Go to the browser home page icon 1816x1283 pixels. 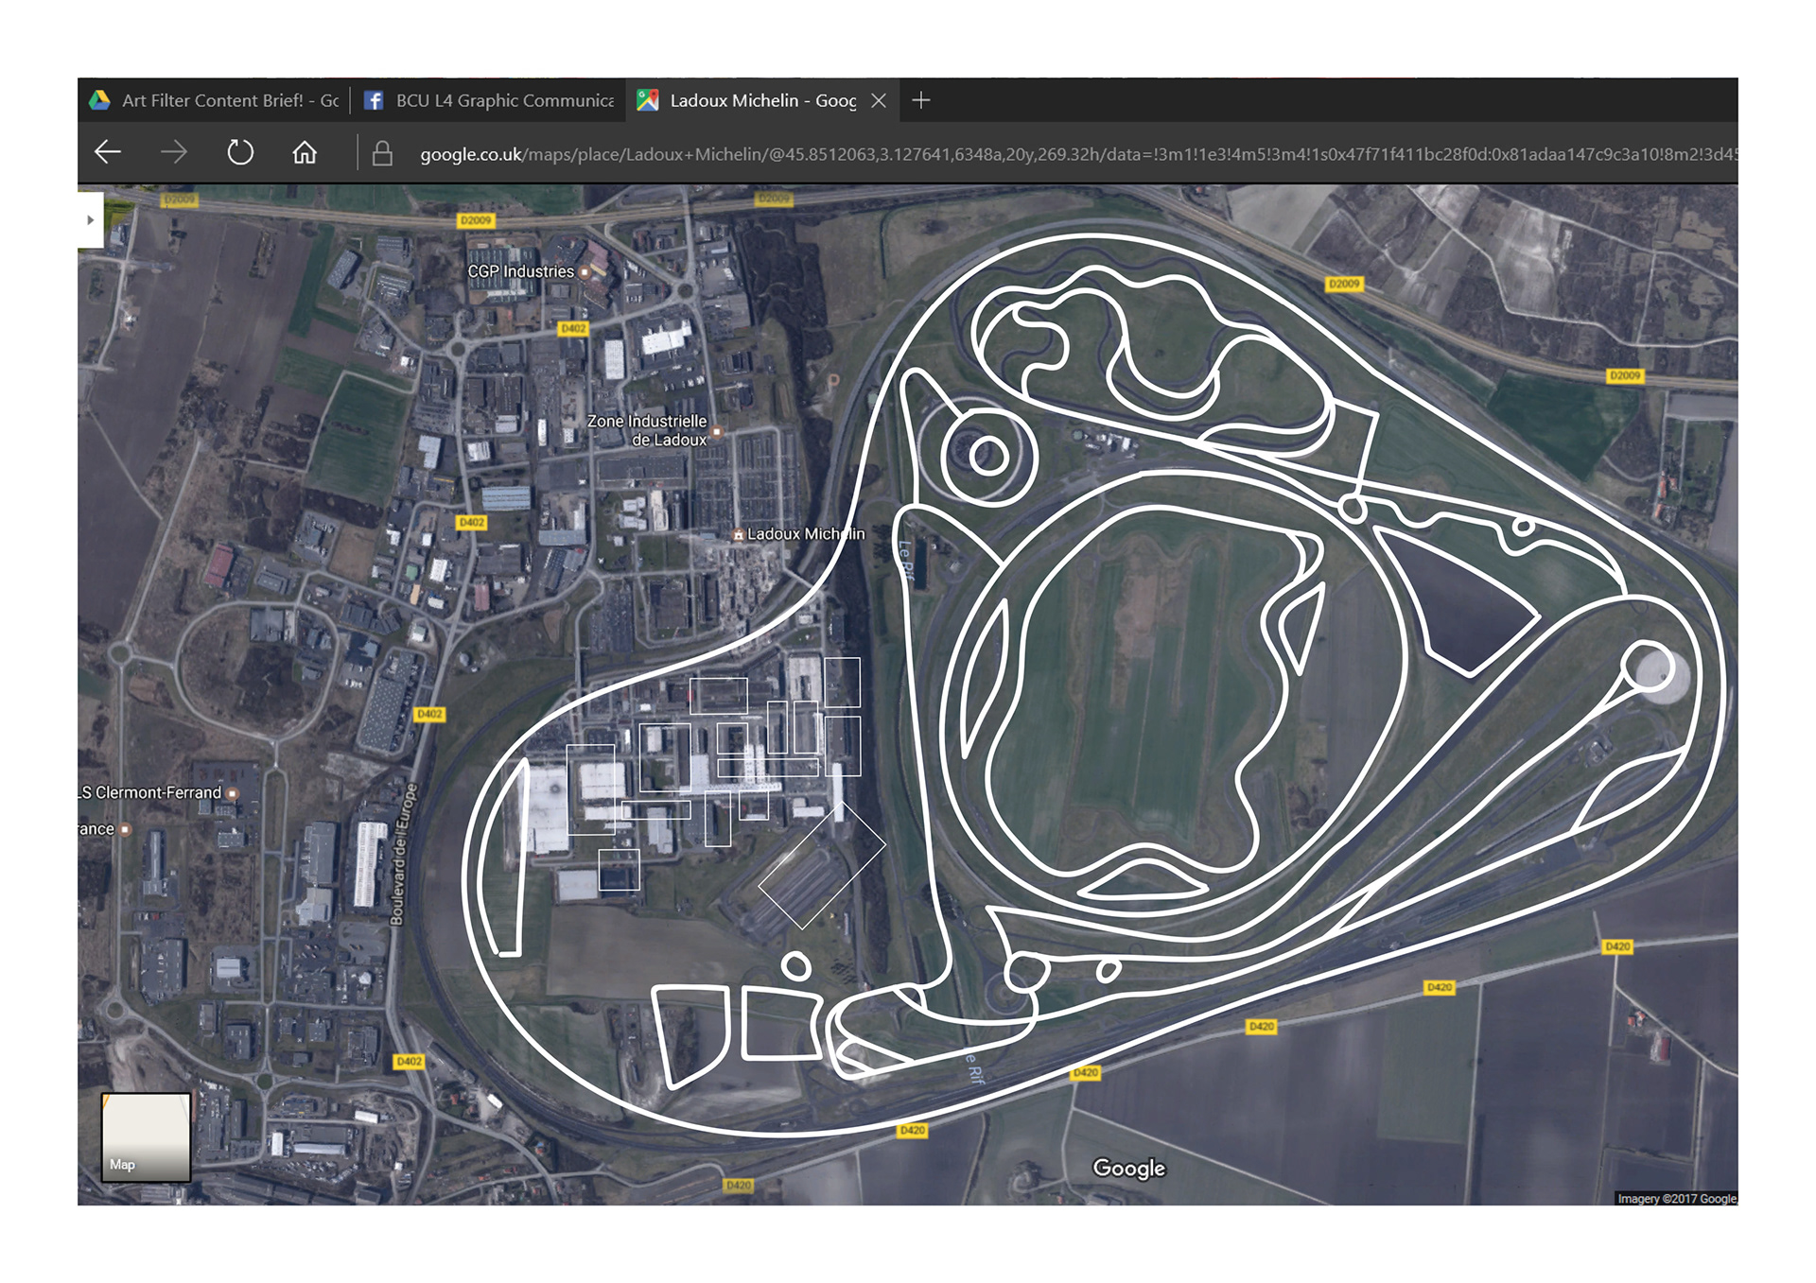305,152
